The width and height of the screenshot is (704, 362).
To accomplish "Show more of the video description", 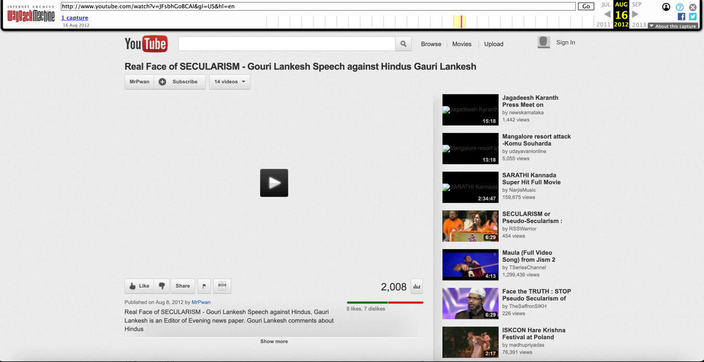I will pyautogui.click(x=274, y=341).
